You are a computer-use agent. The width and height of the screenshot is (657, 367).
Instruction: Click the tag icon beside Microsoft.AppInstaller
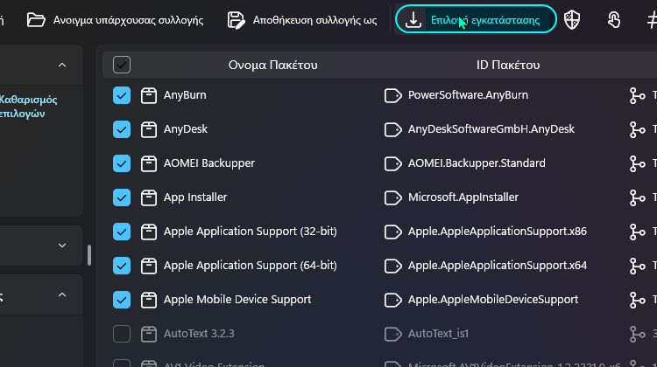pyautogui.click(x=393, y=197)
